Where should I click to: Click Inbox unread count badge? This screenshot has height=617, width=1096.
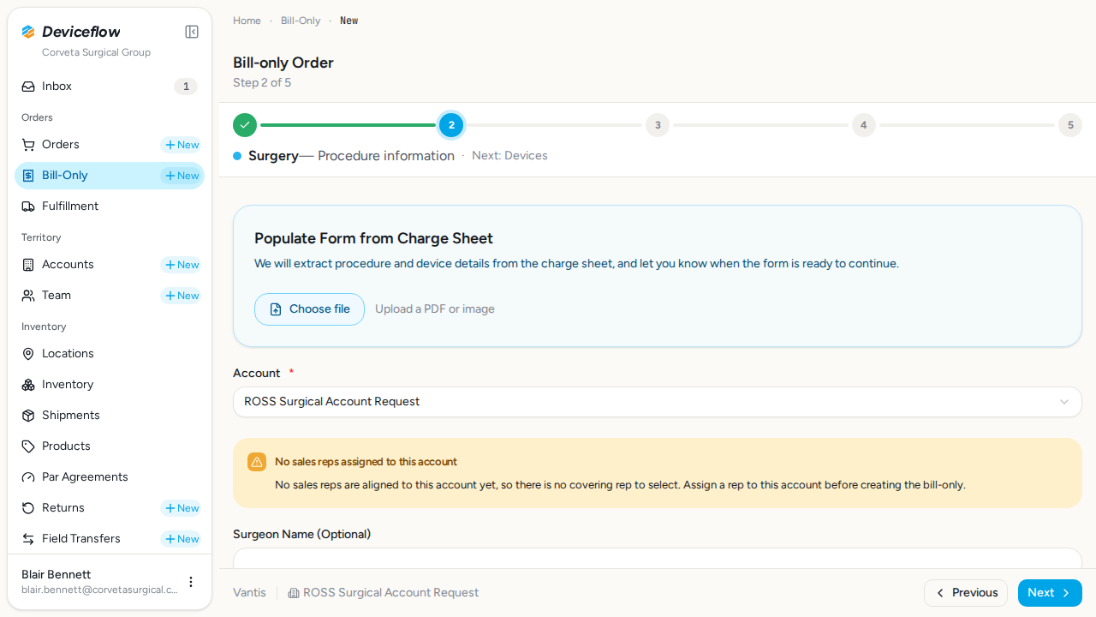186,87
